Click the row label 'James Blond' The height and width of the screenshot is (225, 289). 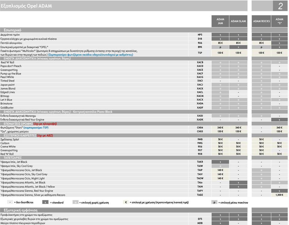coord(8,88)
